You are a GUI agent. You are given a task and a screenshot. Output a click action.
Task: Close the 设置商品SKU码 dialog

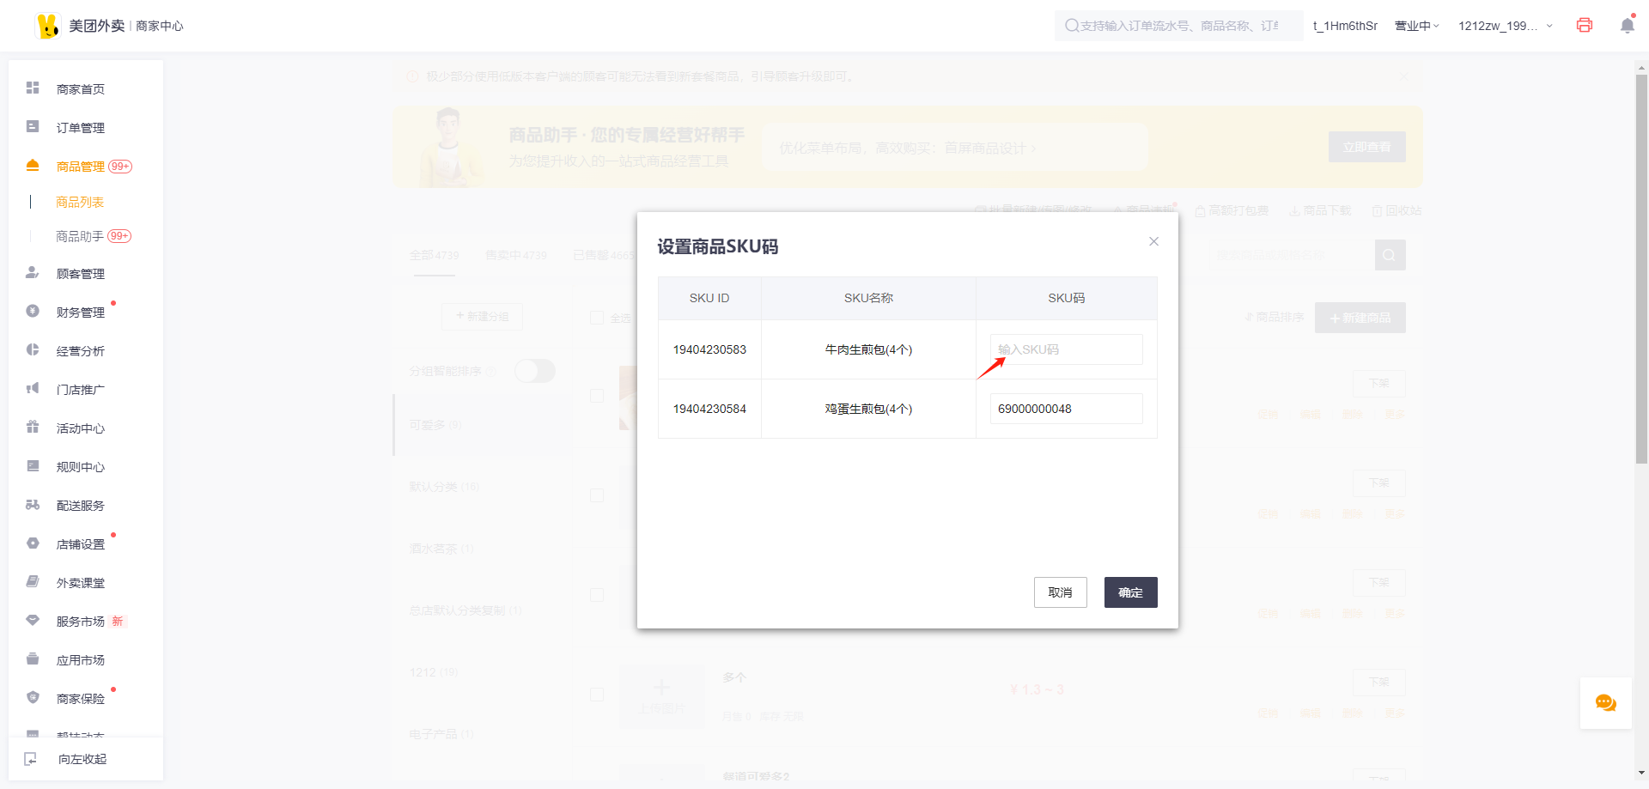pos(1153,241)
